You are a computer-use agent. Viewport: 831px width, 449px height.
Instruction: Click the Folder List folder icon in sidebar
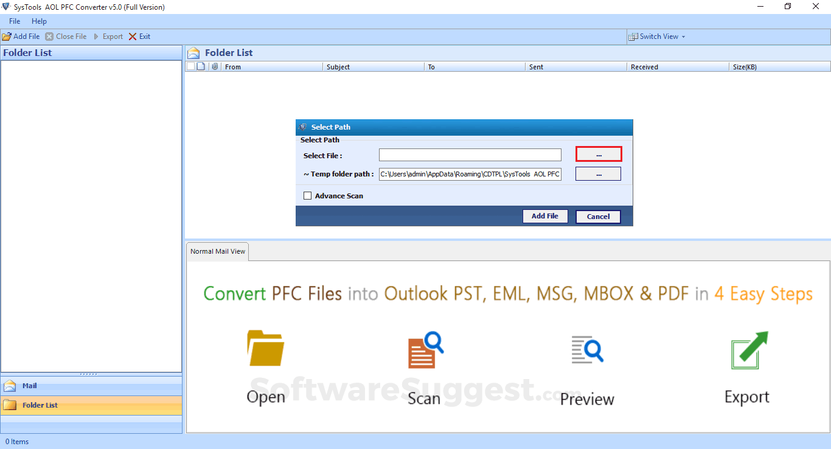click(10, 405)
